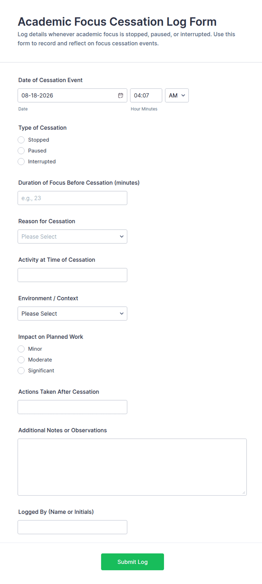The height and width of the screenshot is (584, 262).
Task: Mark impact as Minor
Action: (x=21, y=349)
